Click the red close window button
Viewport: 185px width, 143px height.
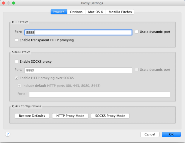[4, 3]
